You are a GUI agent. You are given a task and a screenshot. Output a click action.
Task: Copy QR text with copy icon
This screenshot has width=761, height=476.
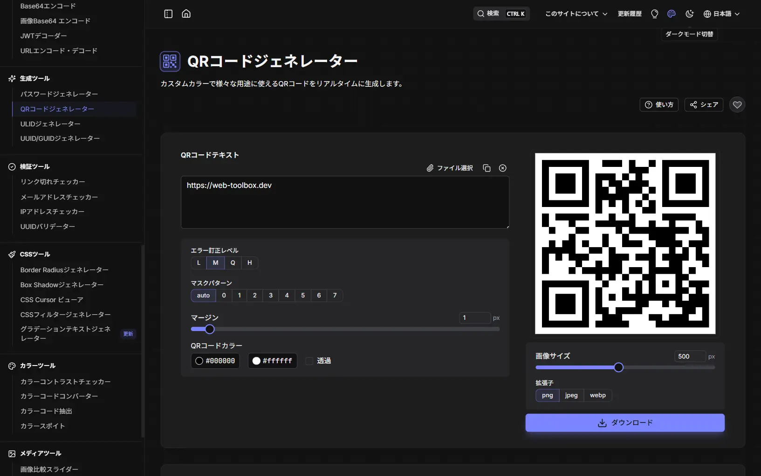pyautogui.click(x=487, y=168)
